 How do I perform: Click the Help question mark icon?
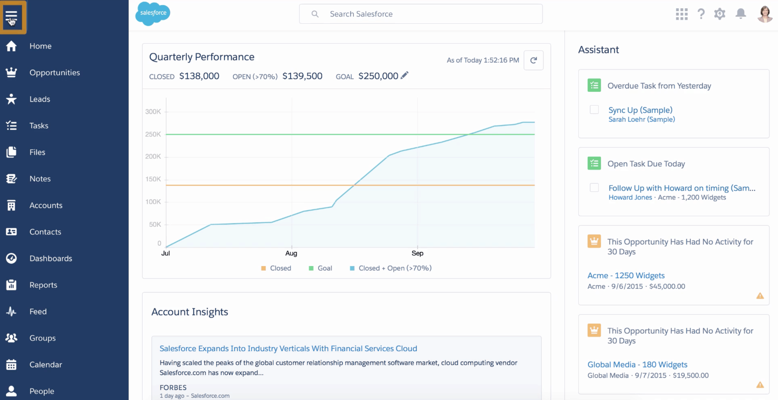[701, 14]
